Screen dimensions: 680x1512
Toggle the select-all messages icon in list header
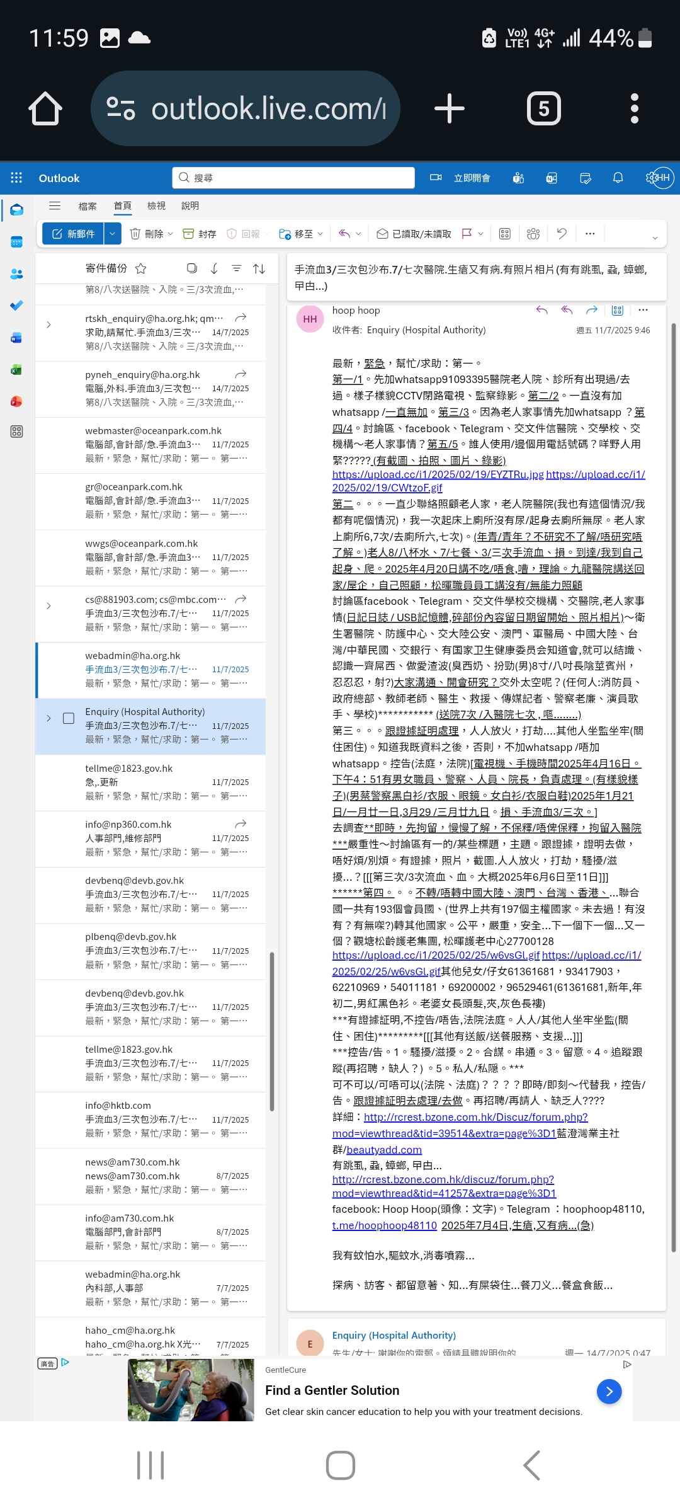click(192, 268)
